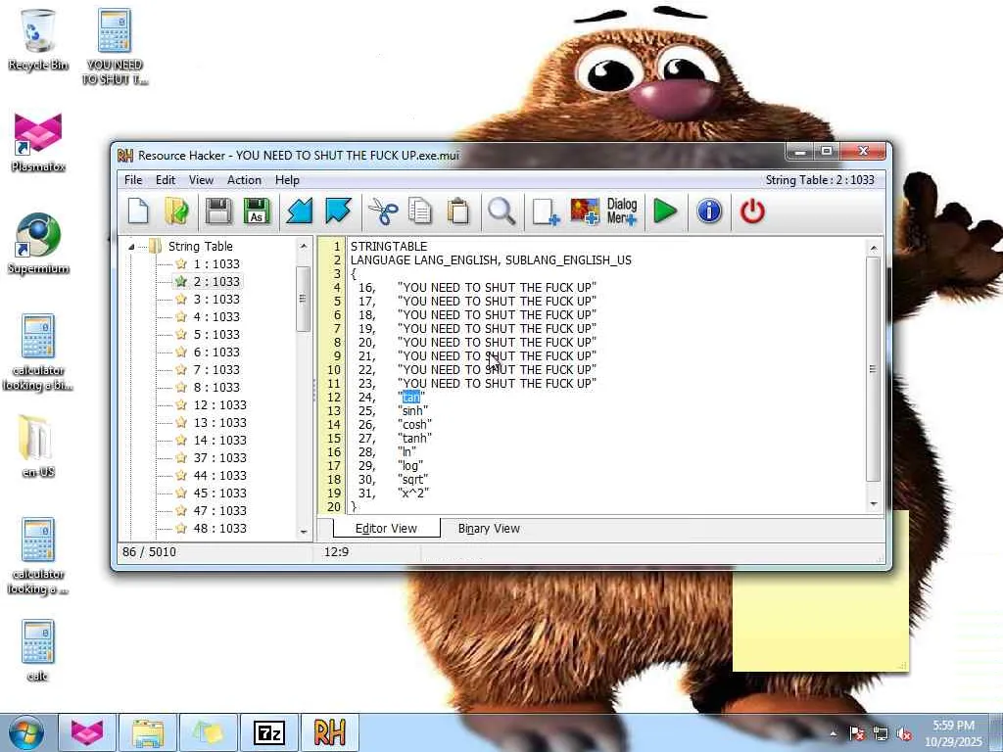
Task: Show hidden system tray icons
Action: (x=833, y=734)
